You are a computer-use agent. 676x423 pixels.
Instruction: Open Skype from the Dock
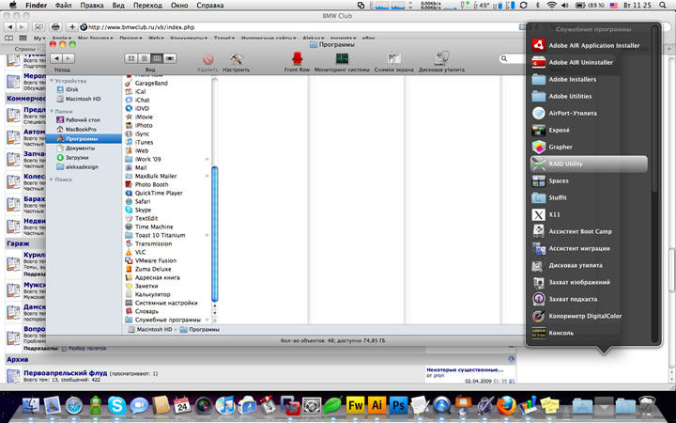coord(116,406)
